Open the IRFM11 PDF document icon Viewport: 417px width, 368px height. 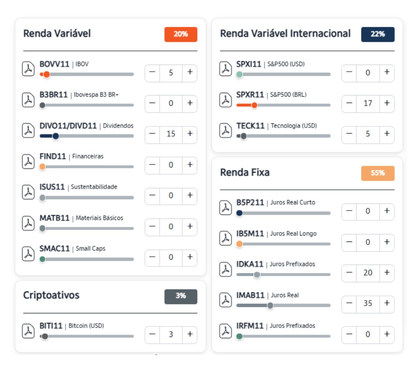(x=226, y=331)
